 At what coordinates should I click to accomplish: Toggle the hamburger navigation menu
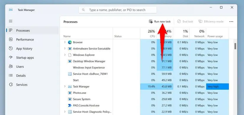[11, 21]
